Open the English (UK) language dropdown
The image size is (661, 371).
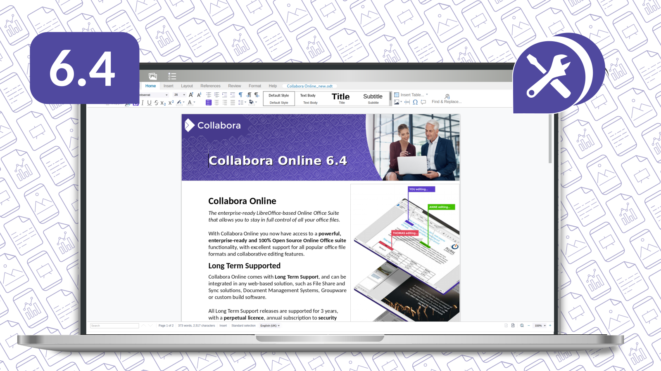[270, 326]
